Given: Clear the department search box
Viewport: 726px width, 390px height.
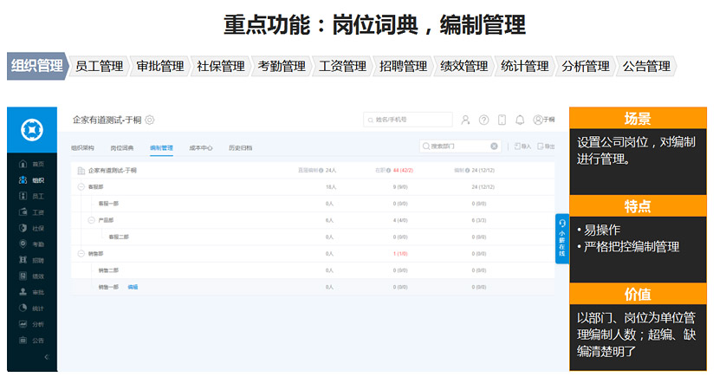Looking at the screenshot, I should coord(494,146).
